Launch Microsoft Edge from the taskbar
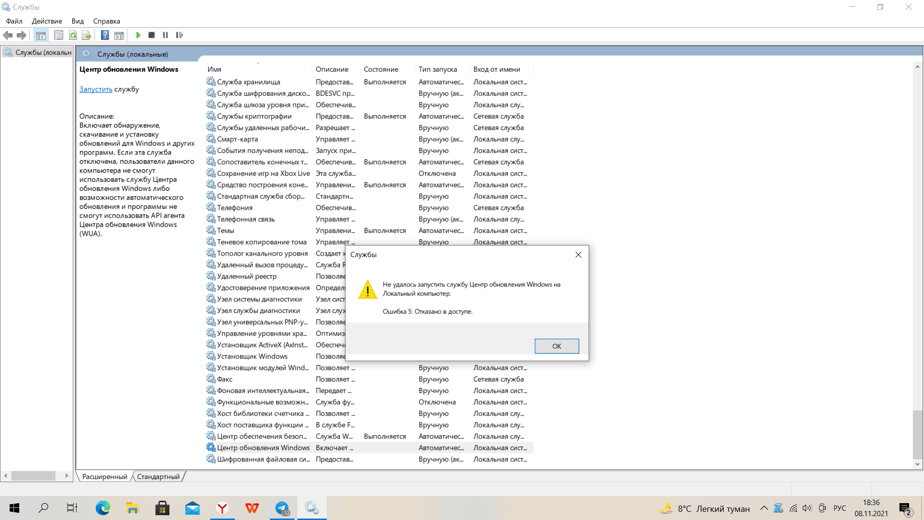The height and width of the screenshot is (520, 924). pyautogui.click(x=103, y=508)
